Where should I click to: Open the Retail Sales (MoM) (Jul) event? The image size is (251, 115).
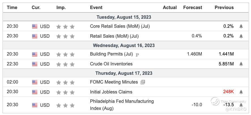point(114,36)
